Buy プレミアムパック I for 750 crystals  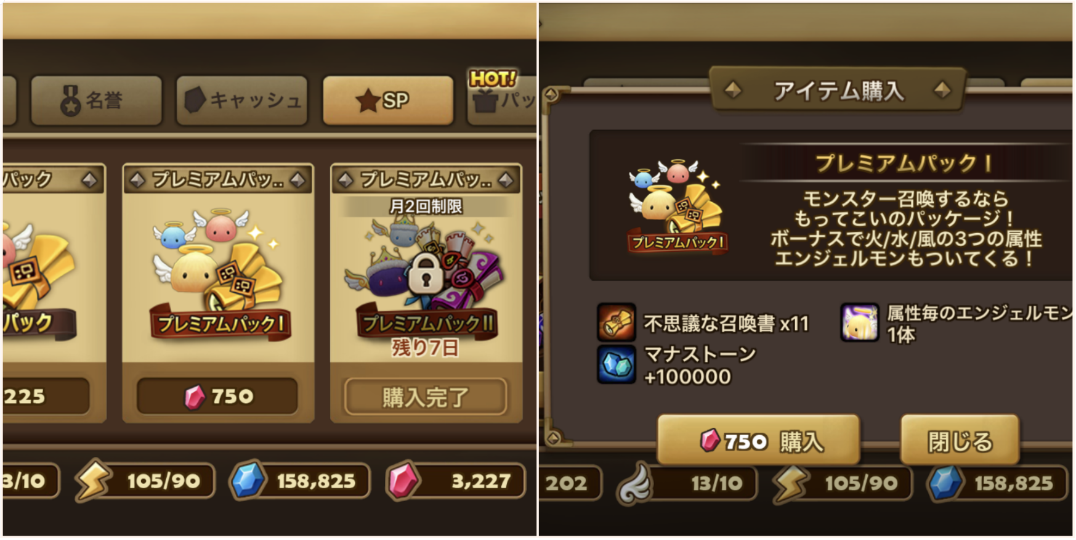point(217,396)
